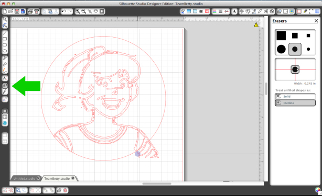The image size is (322, 196).
Task: Select the Draw a Rectangle tool
Action: click(x=5, y=39)
